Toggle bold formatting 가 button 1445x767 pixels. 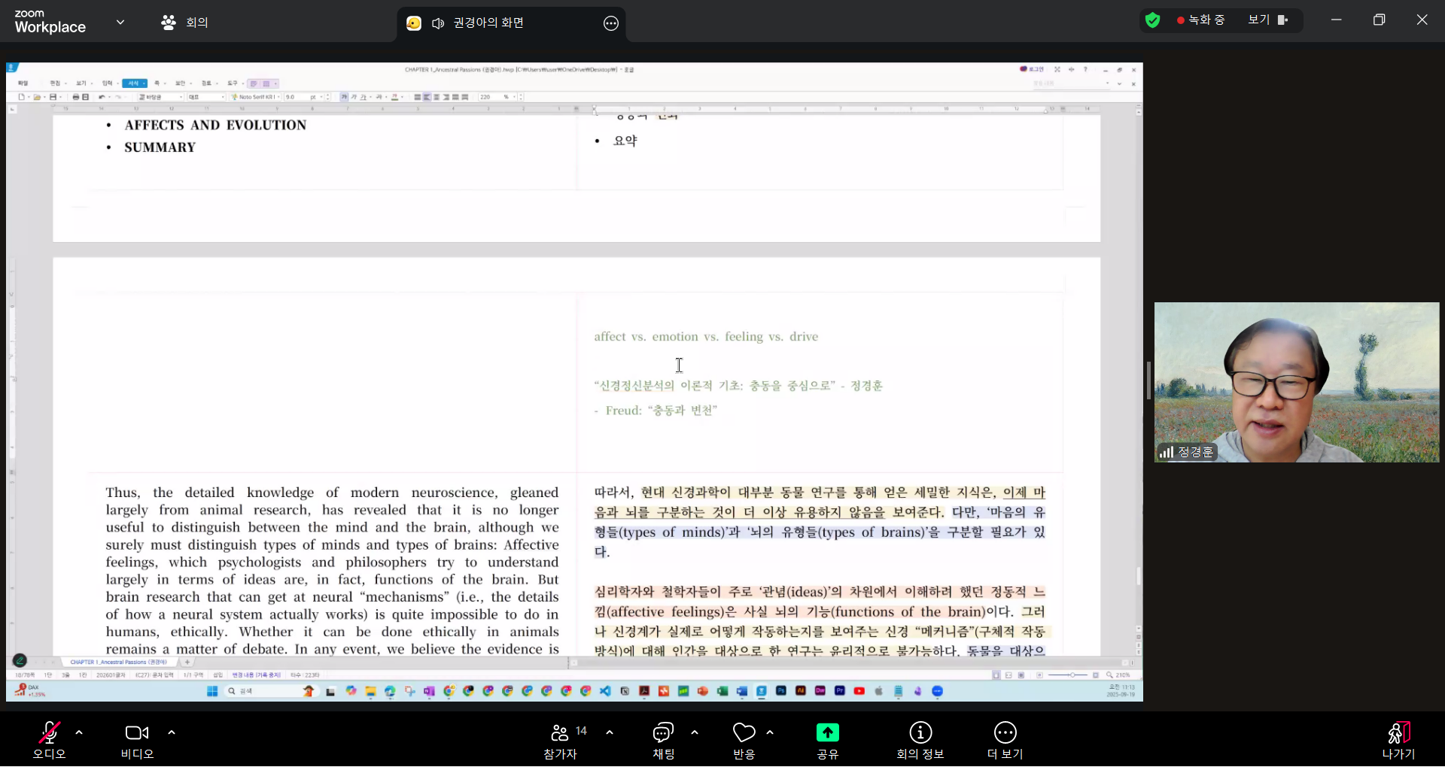click(x=344, y=97)
